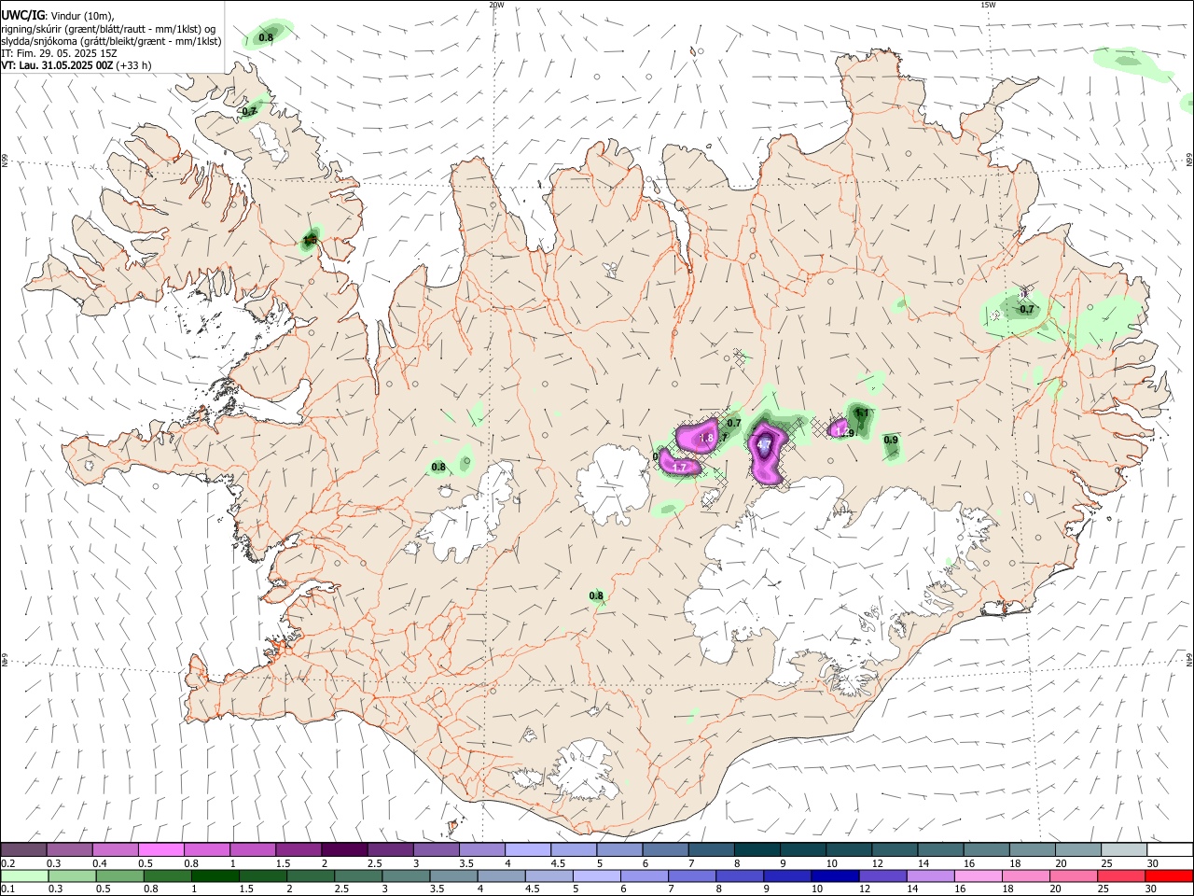The height and width of the screenshot is (896, 1194).
Task: Click the '1.7' value in the pink snow area
Action: (680, 467)
